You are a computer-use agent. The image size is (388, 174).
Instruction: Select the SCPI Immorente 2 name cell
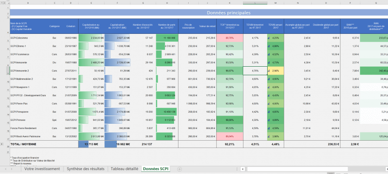pos(28,71)
